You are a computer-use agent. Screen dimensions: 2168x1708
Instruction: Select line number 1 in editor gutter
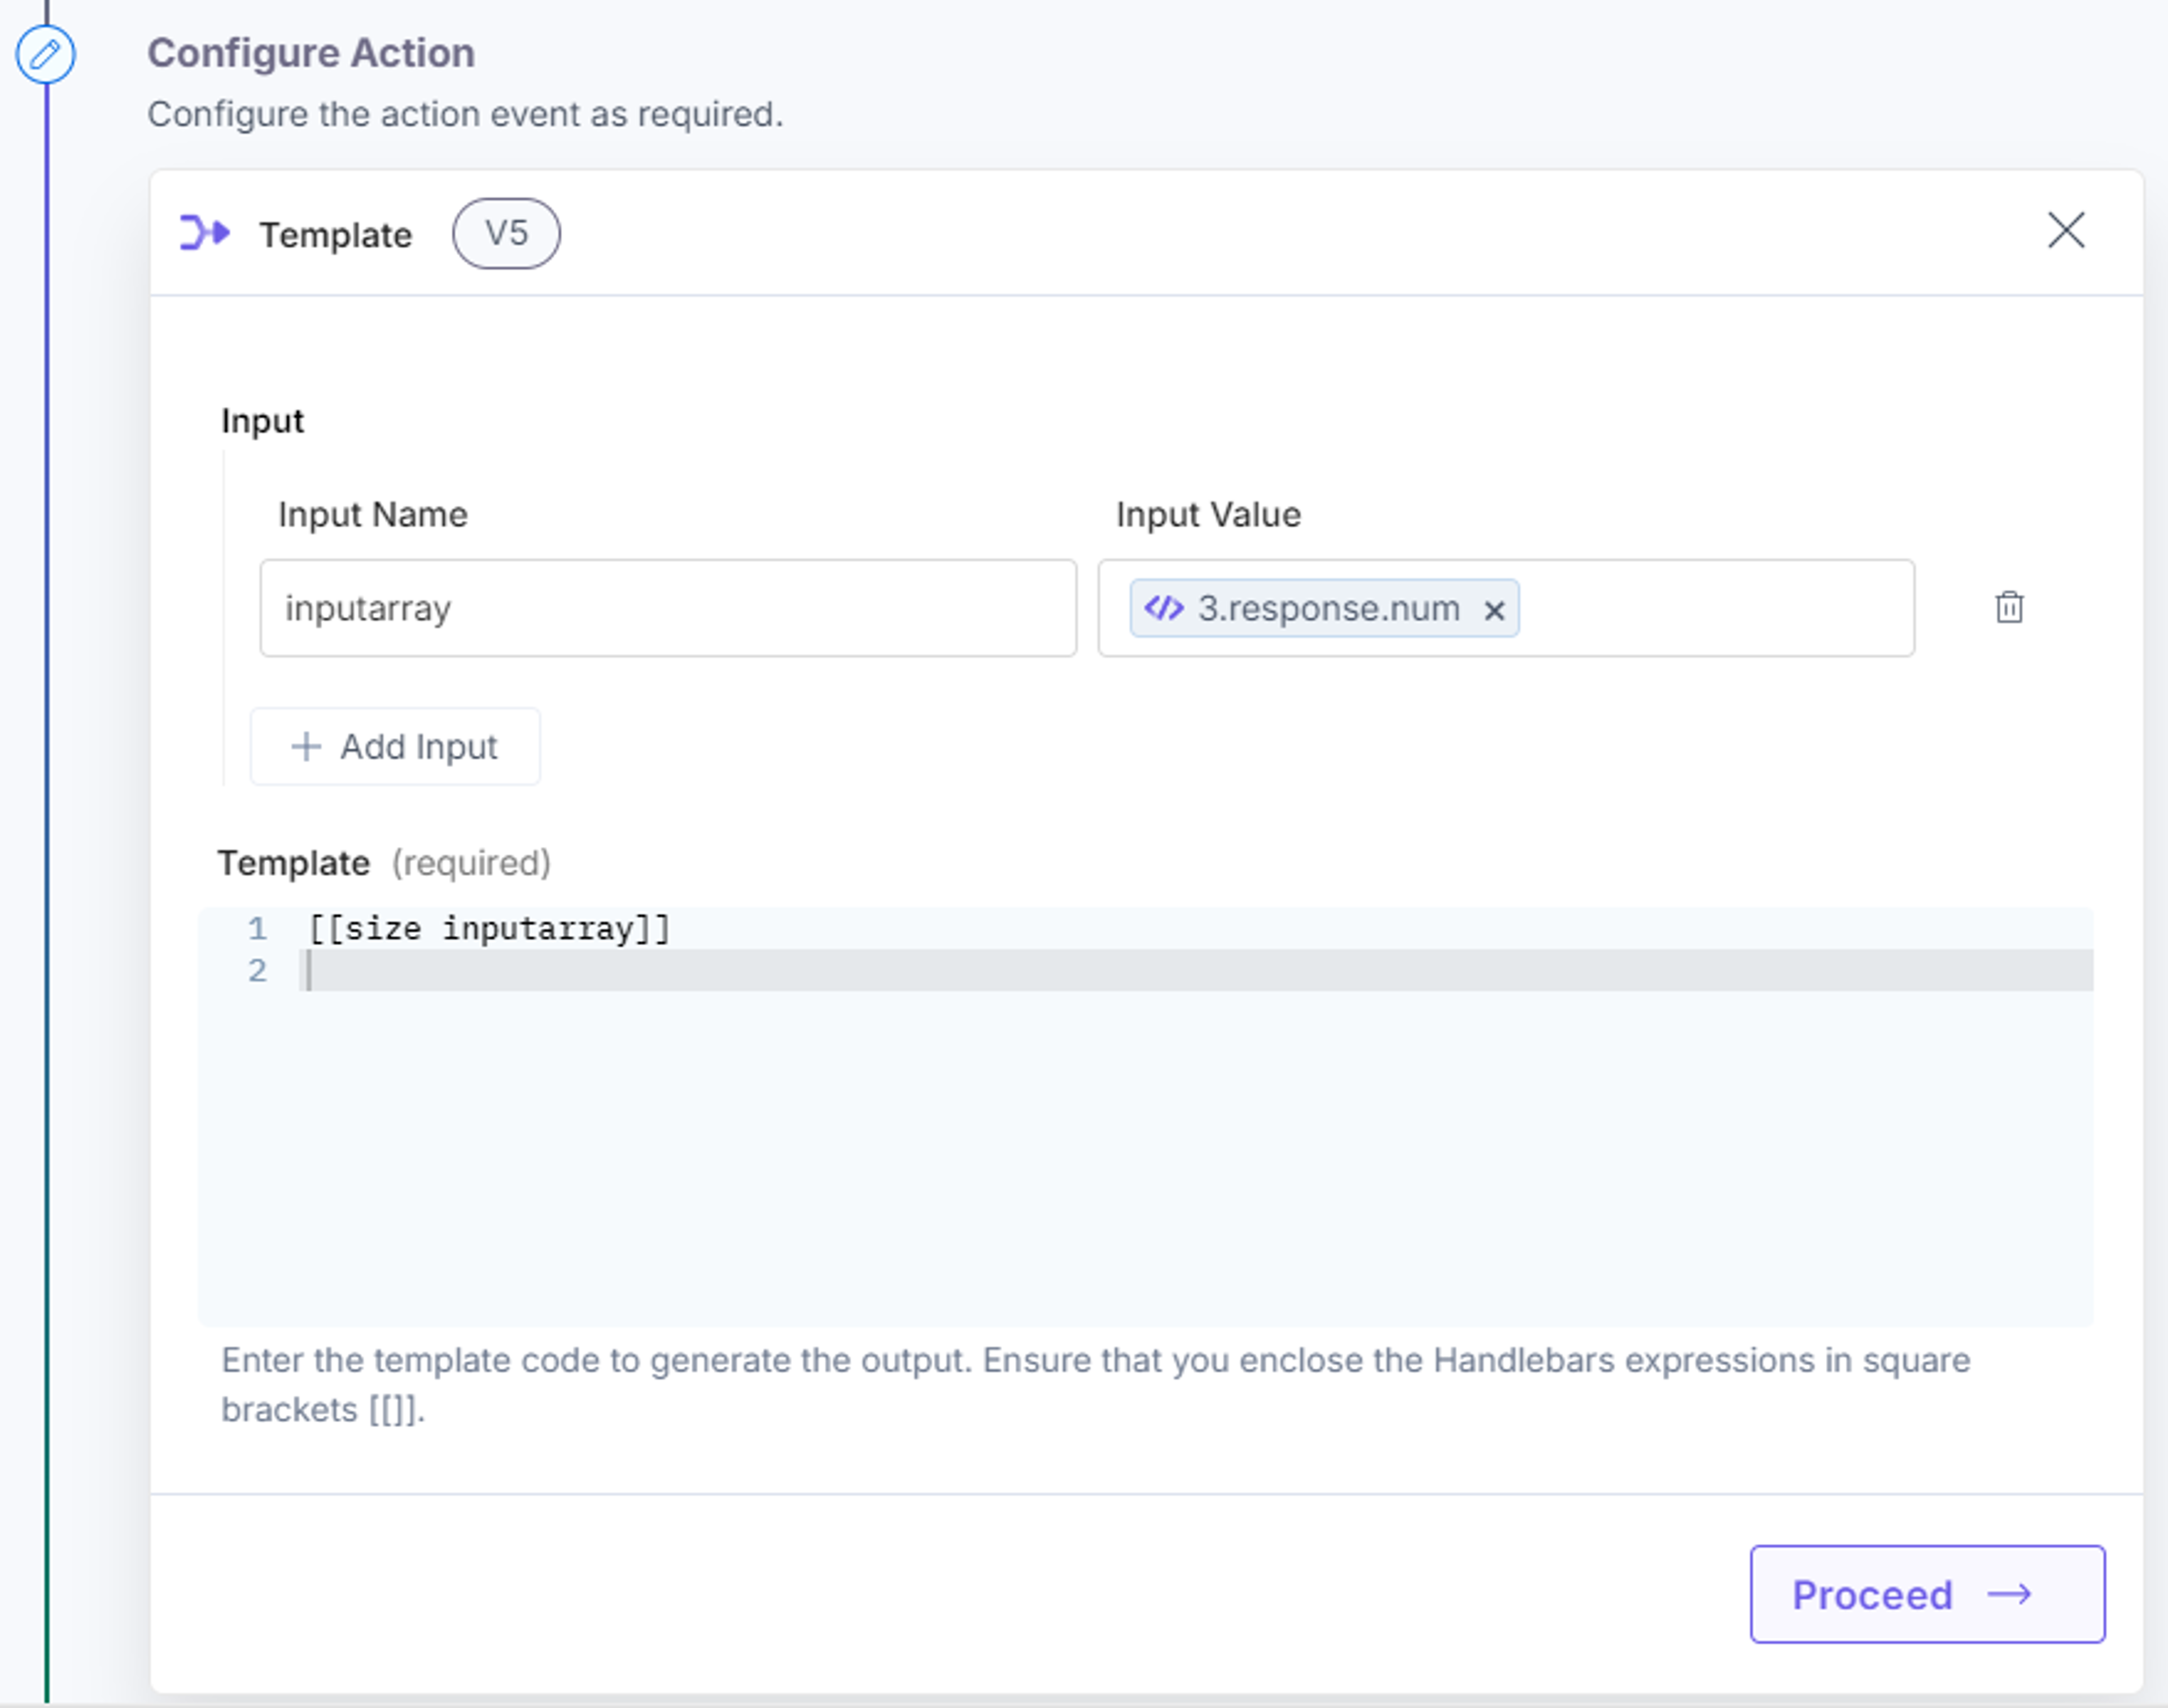coord(258,929)
